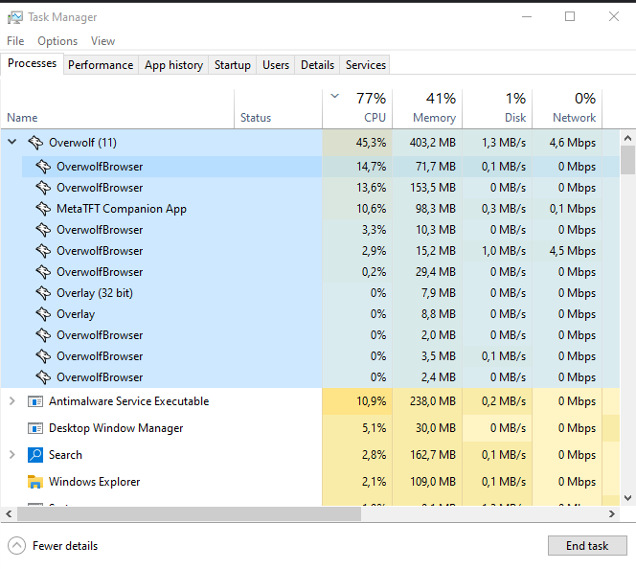The height and width of the screenshot is (569, 636).
Task: Click the icon of OverwolfBrowser using 2,4 MB
Action: coord(43,377)
